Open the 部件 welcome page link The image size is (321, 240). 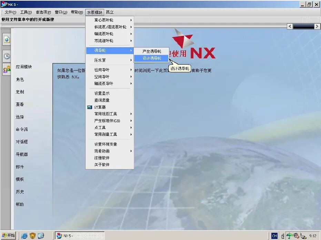click(x=20, y=167)
